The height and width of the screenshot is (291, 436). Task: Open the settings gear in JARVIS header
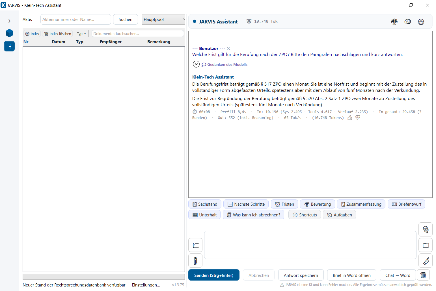click(421, 22)
